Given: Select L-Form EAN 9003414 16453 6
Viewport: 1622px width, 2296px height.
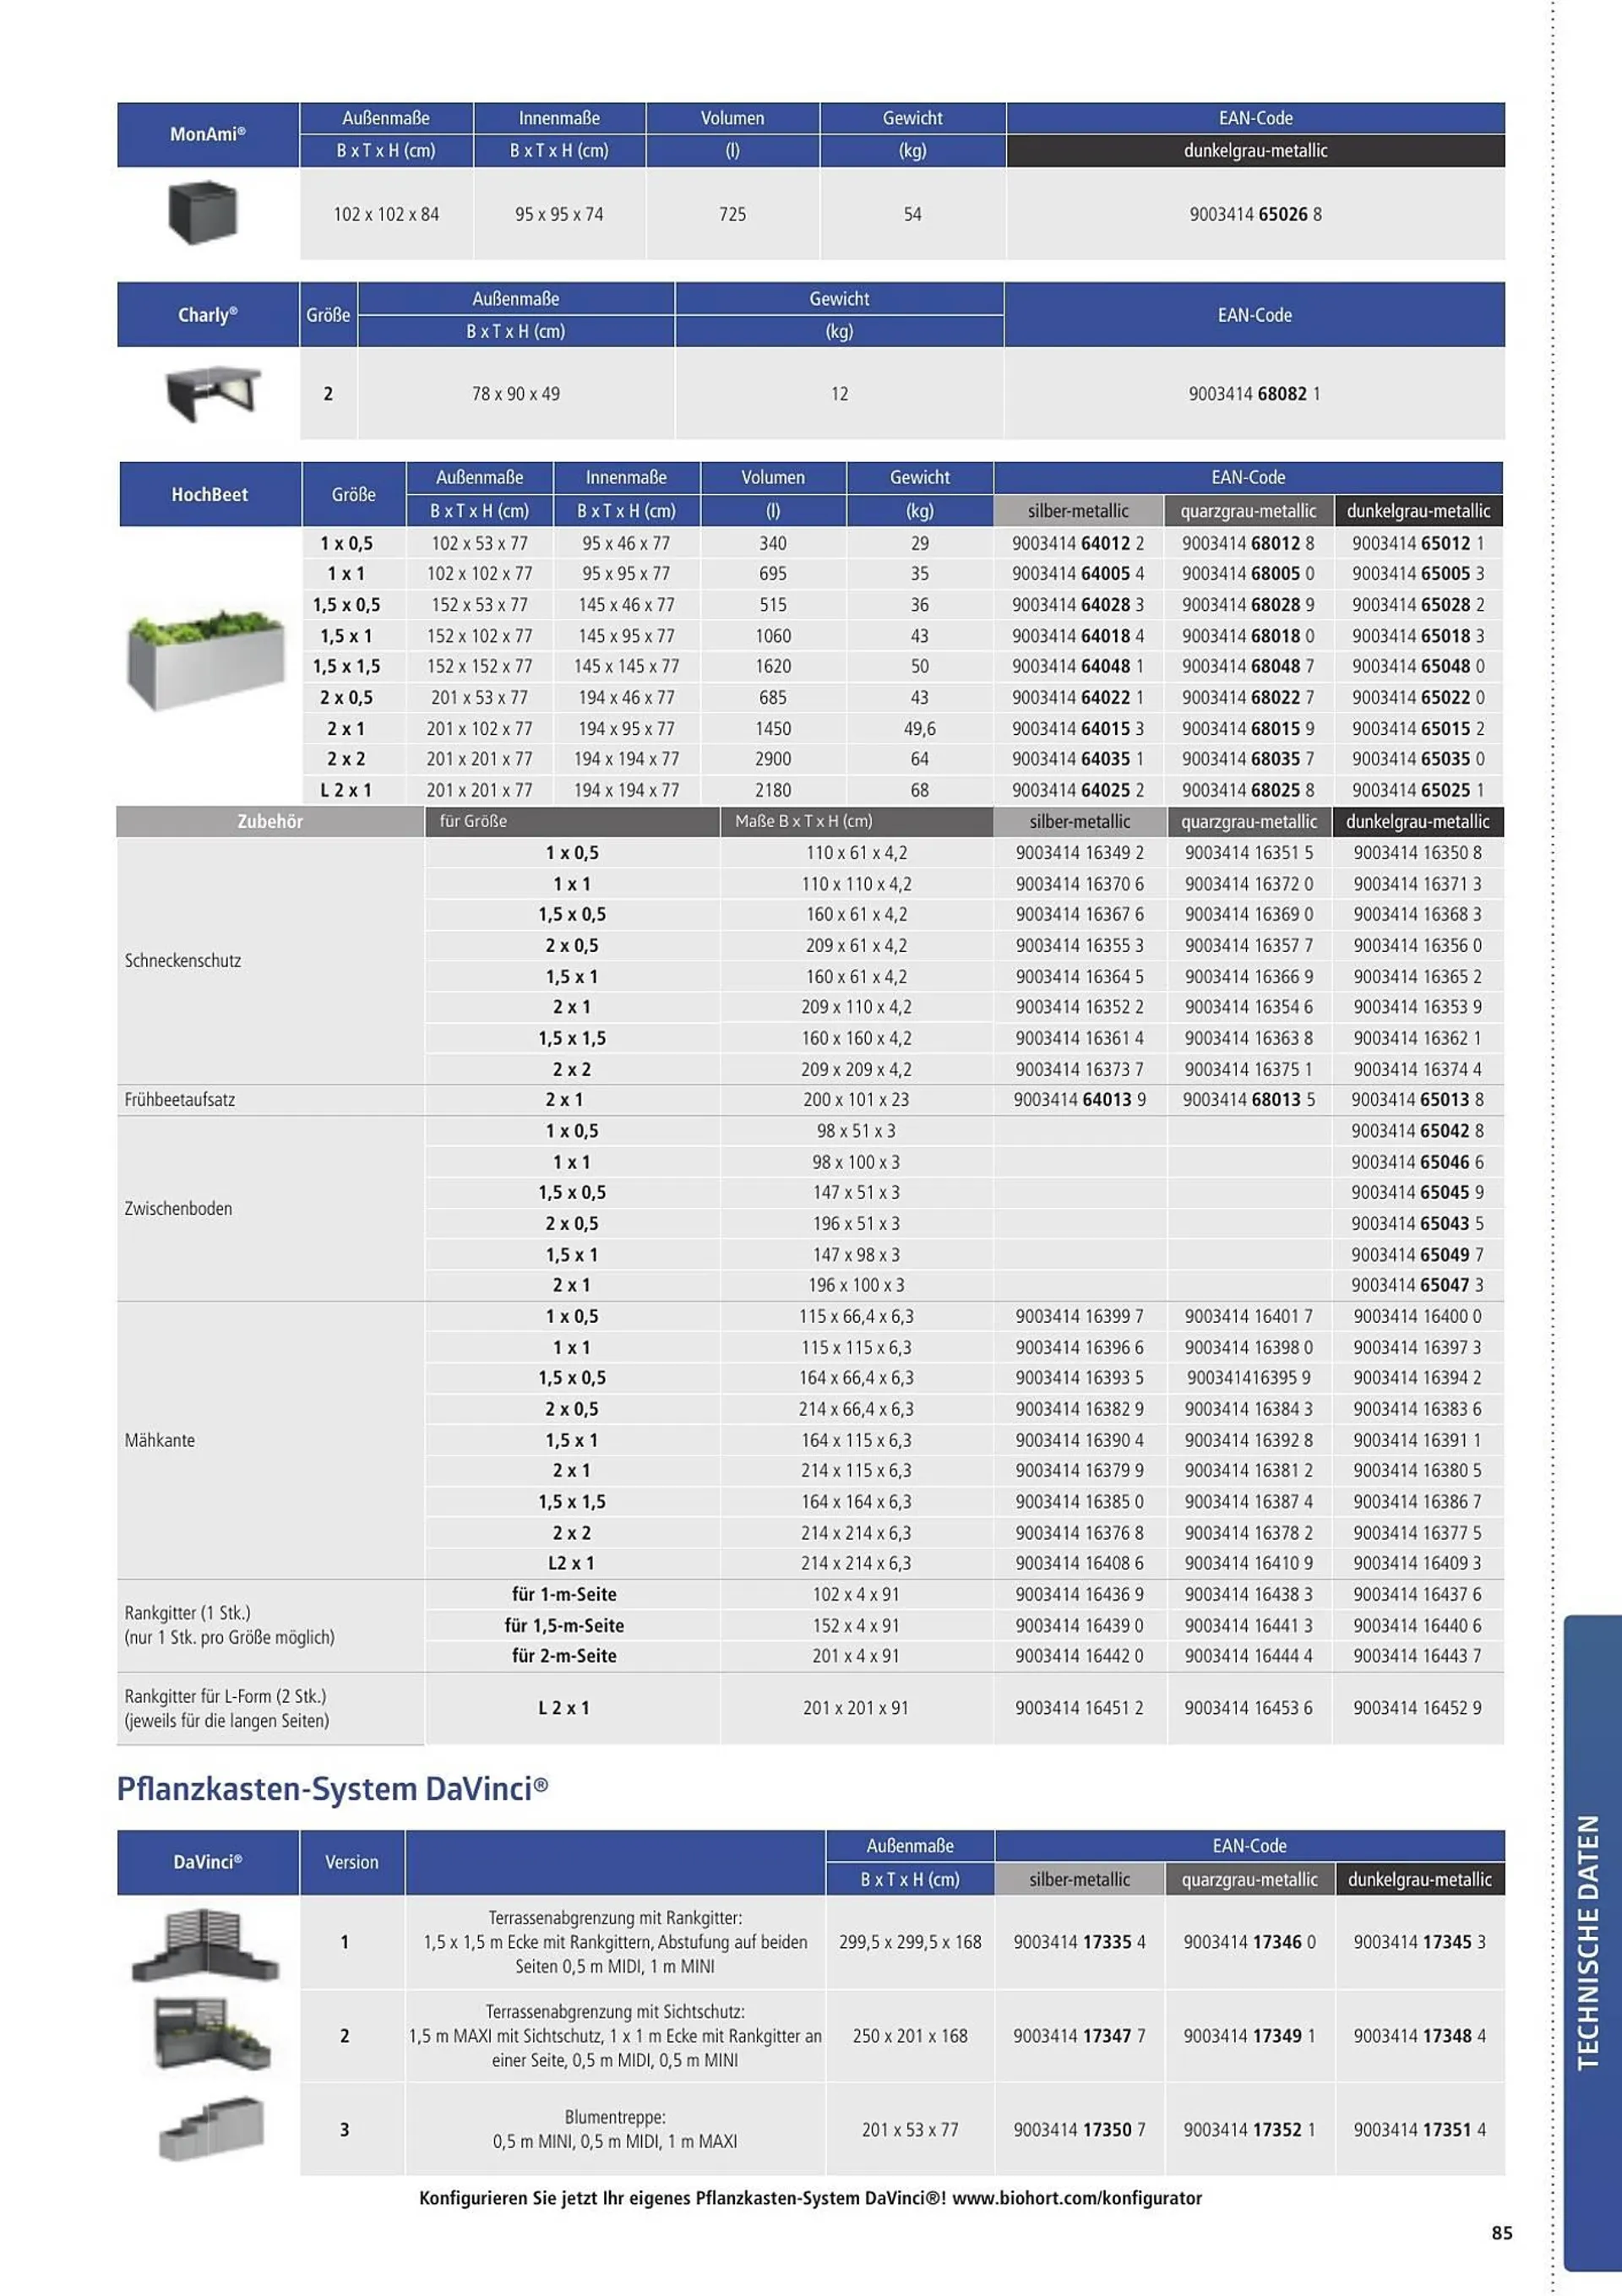Looking at the screenshot, I should [1248, 1708].
